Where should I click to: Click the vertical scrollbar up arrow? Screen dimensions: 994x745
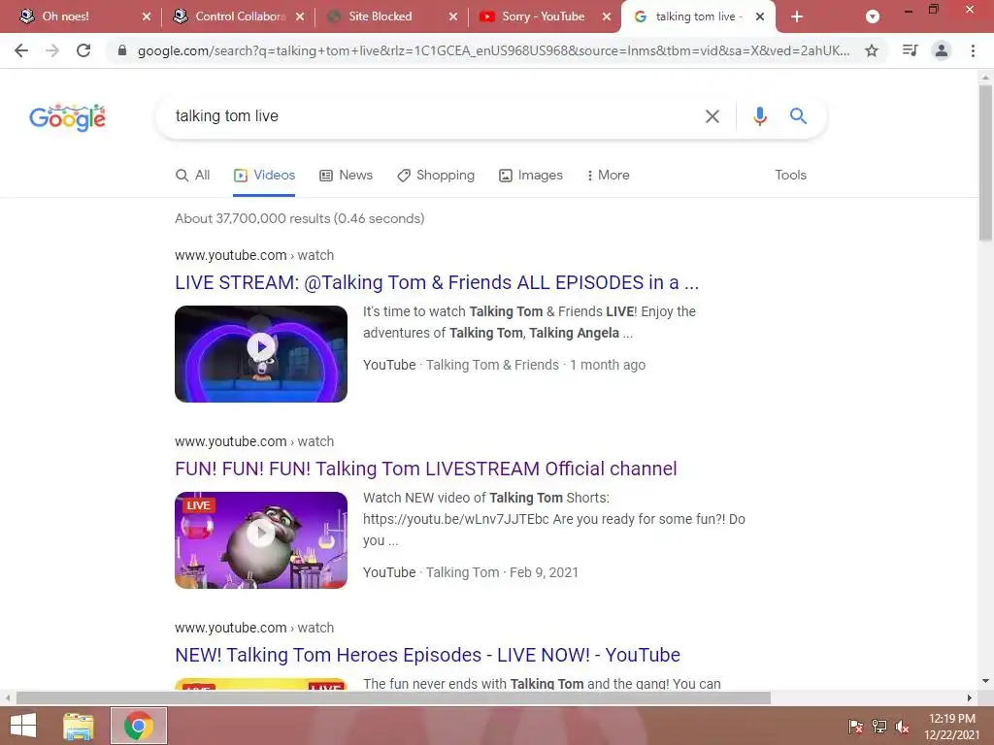pyautogui.click(x=985, y=78)
